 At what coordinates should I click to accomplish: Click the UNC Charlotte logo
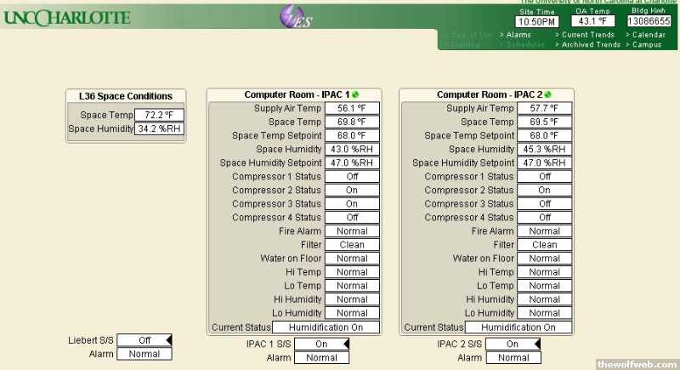(x=67, y=18)
